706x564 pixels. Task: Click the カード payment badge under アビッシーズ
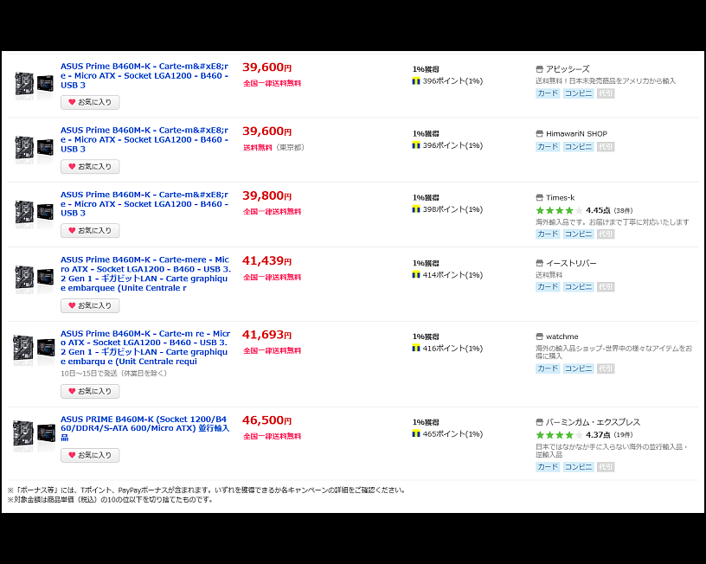547,92
